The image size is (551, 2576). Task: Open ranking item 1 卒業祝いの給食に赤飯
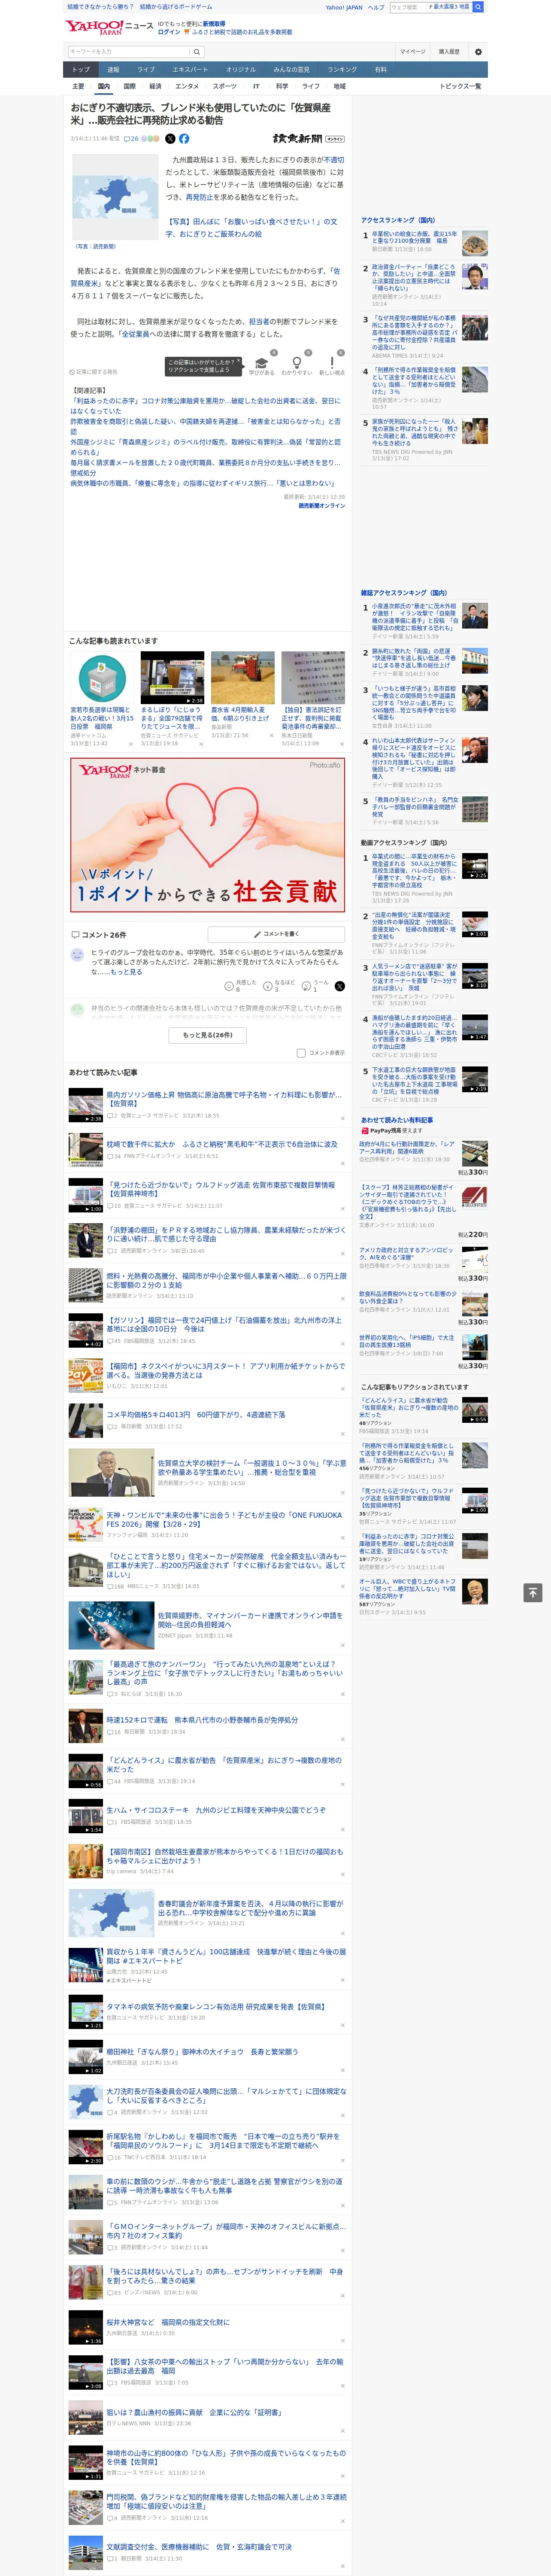pos(415,238)
